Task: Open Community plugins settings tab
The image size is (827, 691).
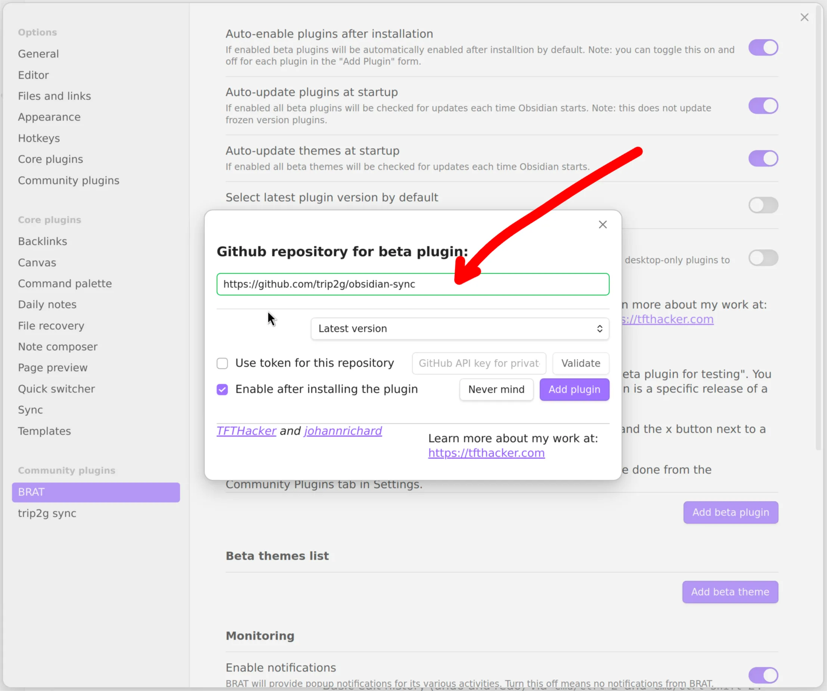Action: click(68, 180)
